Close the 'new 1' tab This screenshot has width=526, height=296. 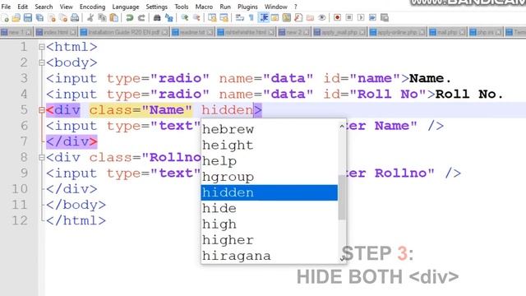pos(29,32)
